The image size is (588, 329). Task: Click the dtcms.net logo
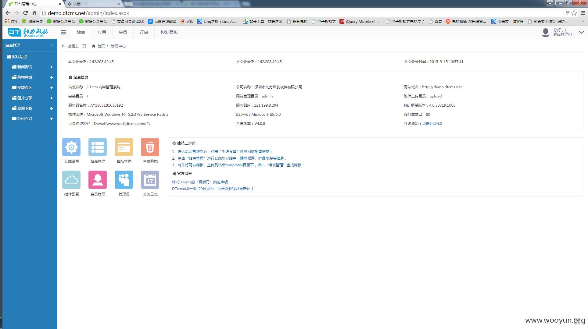pos(28,32)
